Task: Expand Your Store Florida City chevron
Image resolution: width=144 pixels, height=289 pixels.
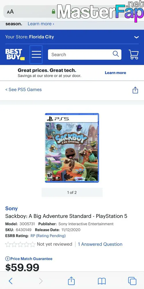Action: (x=136, y=37)
